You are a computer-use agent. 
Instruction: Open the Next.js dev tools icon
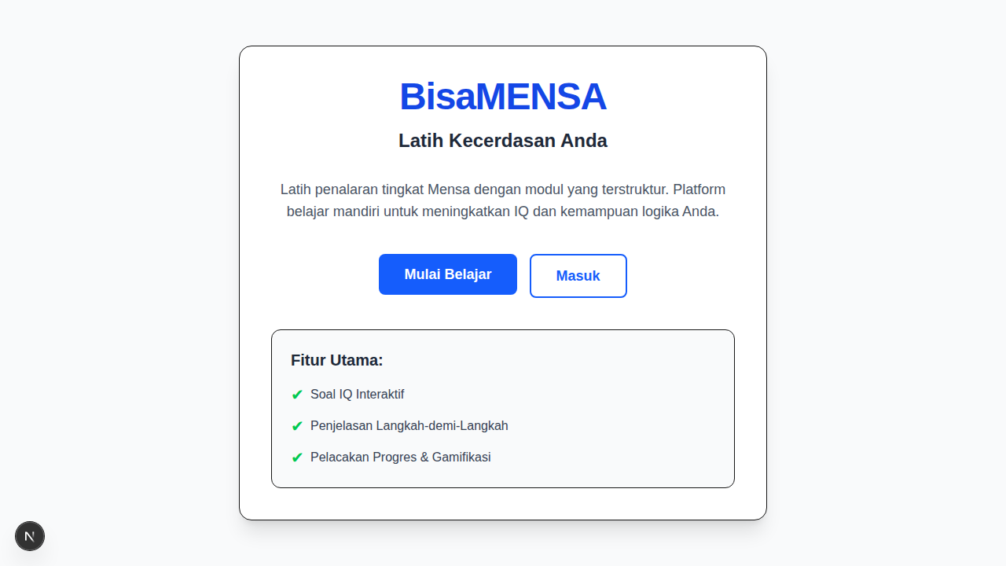(30, 536)
